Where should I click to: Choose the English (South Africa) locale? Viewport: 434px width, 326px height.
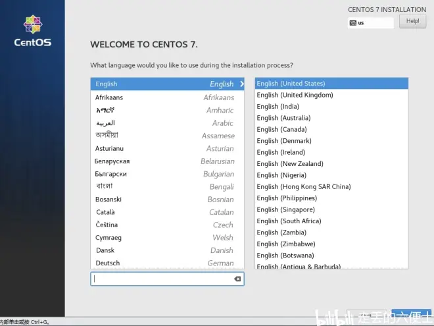pos(331,221)
